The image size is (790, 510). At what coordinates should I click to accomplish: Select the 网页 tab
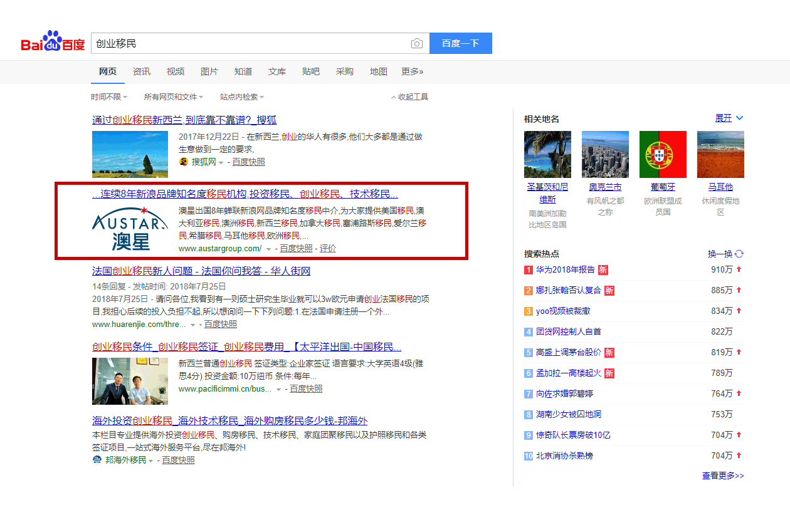(108, 71)
